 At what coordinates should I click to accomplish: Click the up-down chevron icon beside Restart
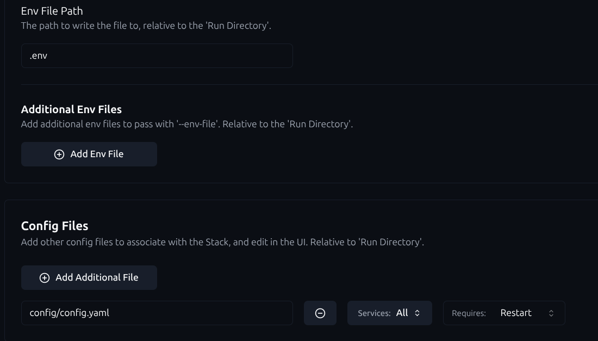pyautogui.click(x=551, y=313)
